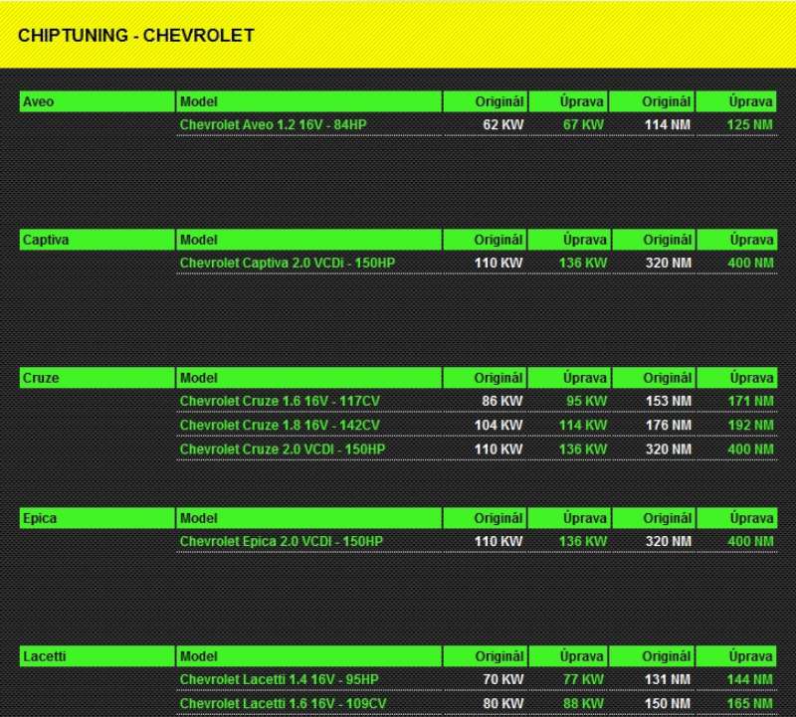Click the Model header in Cruze table
The width and height of the screenshot is (796, 717).
pos(308,378)
